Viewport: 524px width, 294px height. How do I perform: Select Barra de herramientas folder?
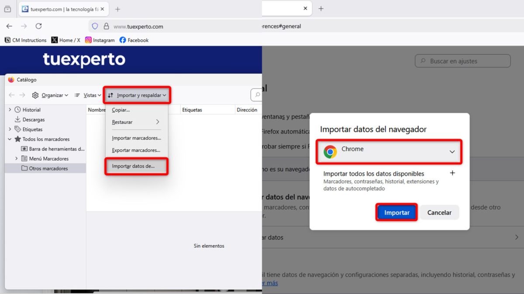tap(52, 149)
